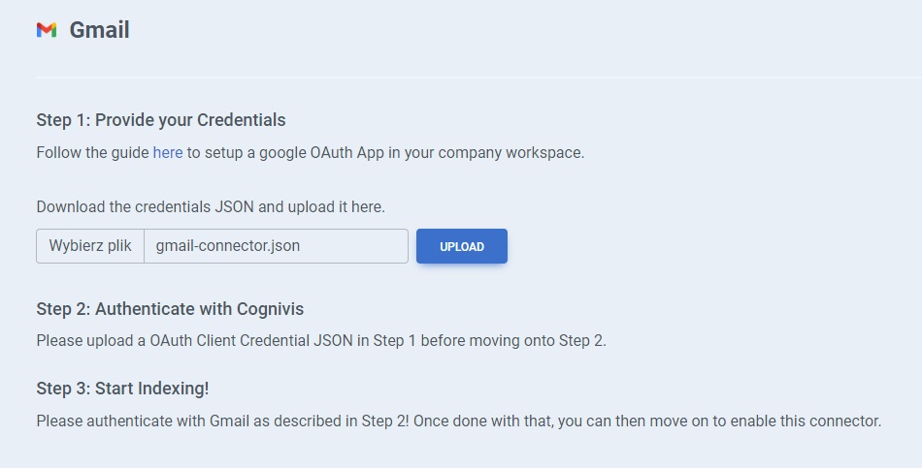Open the "here" setup guide link
Image resolution: width=922 pixels, height=468 pixels.
pyautogui.click(x=168, y=153)
